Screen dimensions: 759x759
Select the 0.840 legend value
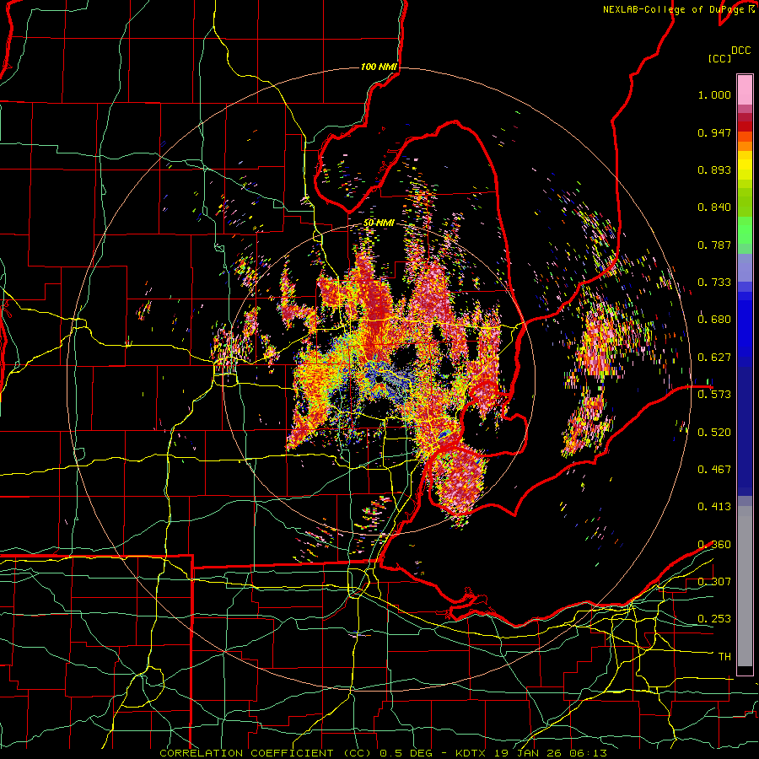[x=714, y=207]
